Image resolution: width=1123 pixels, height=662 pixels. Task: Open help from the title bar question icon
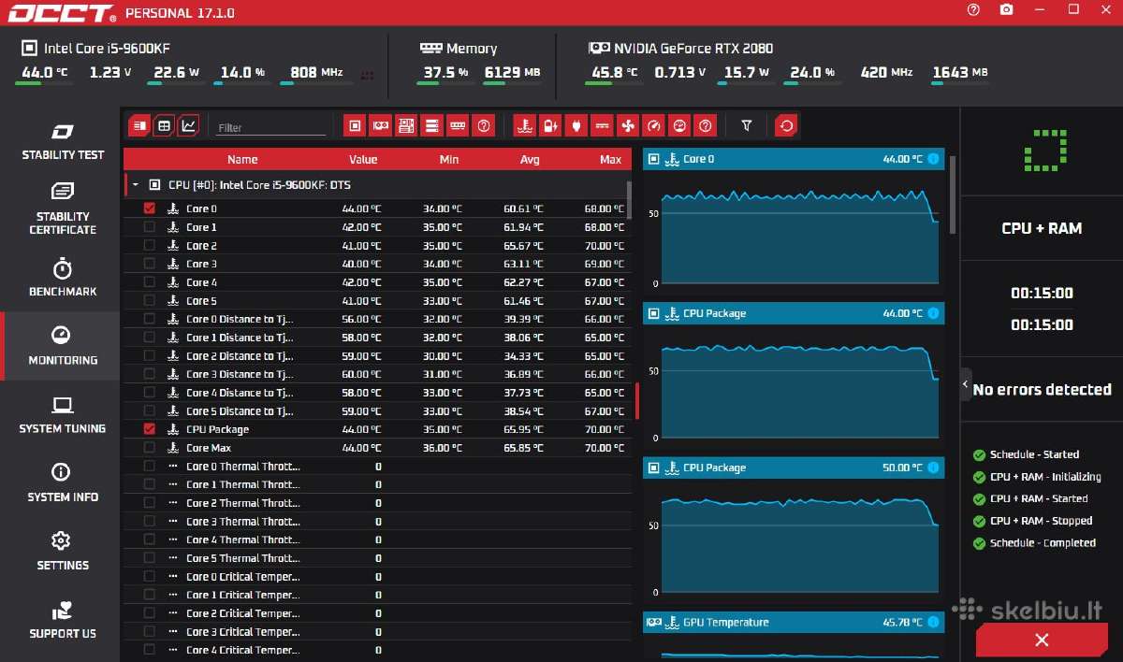(x=973, y=9)
